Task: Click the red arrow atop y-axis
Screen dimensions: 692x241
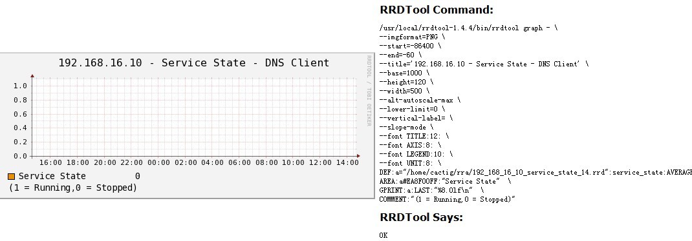Action: point(32,76)
